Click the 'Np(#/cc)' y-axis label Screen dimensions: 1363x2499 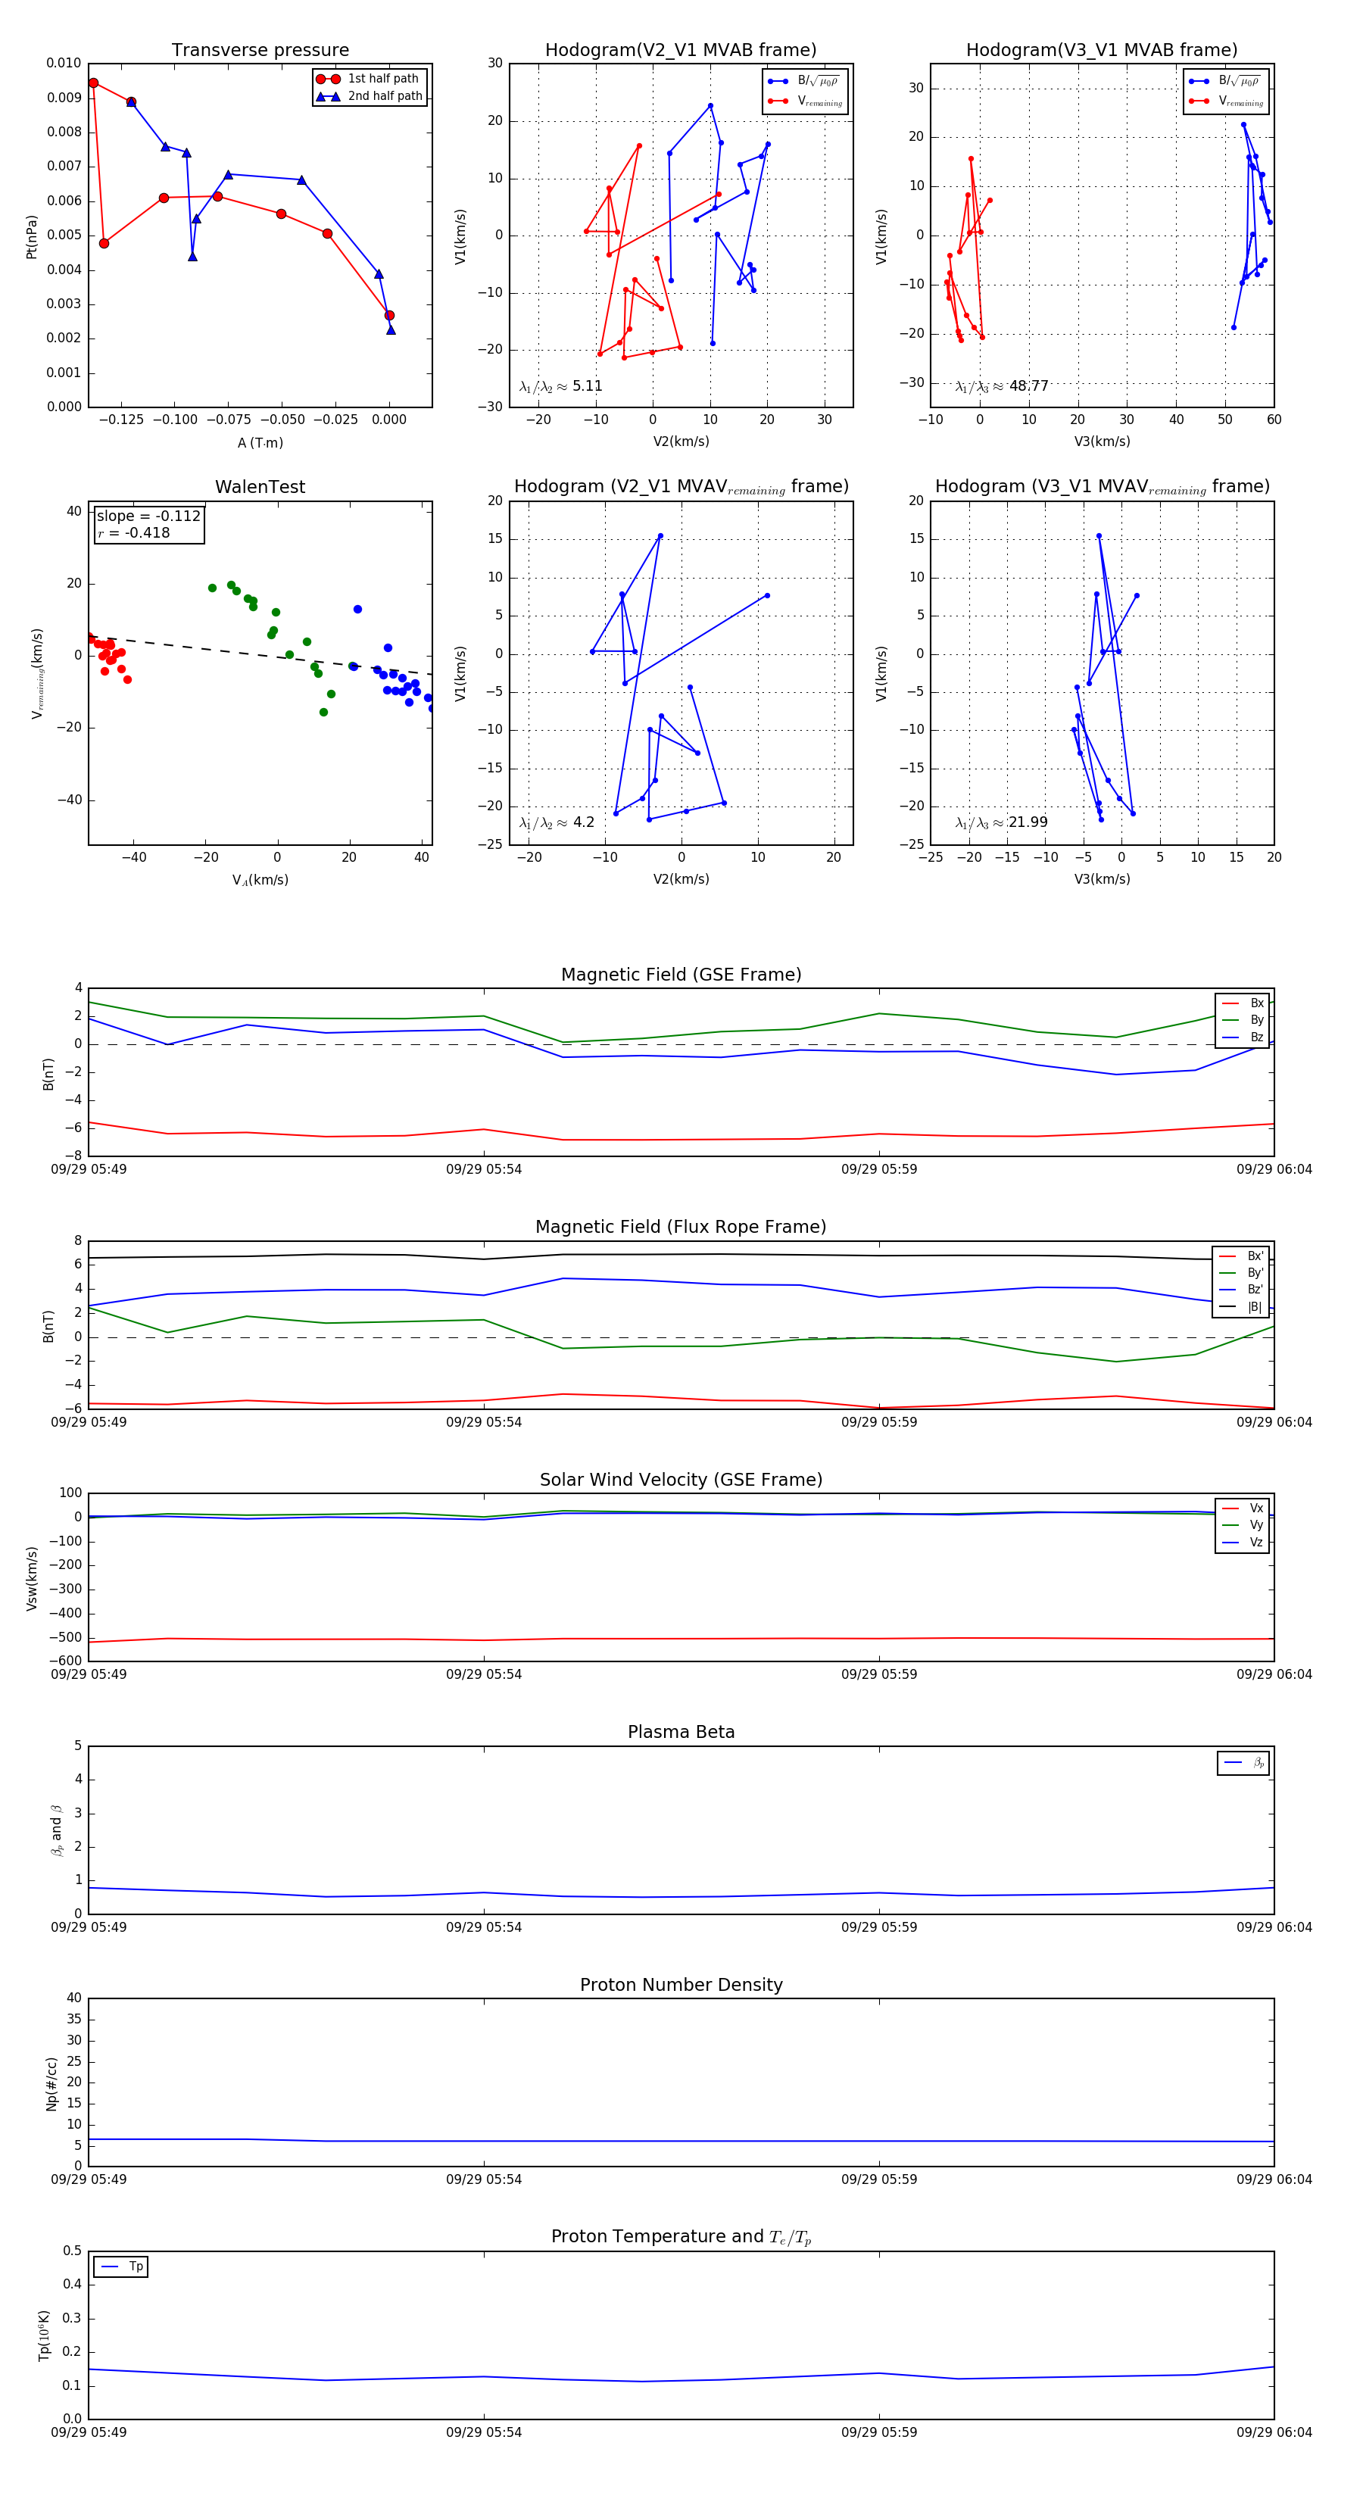point(51,2084)
